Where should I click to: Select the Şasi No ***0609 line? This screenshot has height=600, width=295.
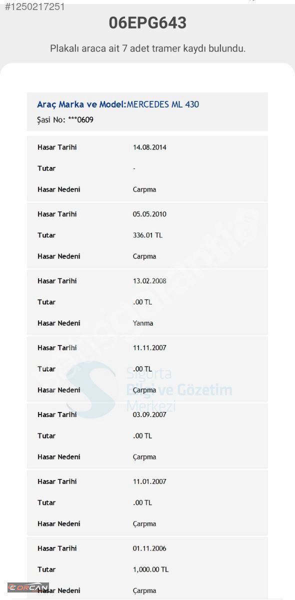(x=65, y=120)
